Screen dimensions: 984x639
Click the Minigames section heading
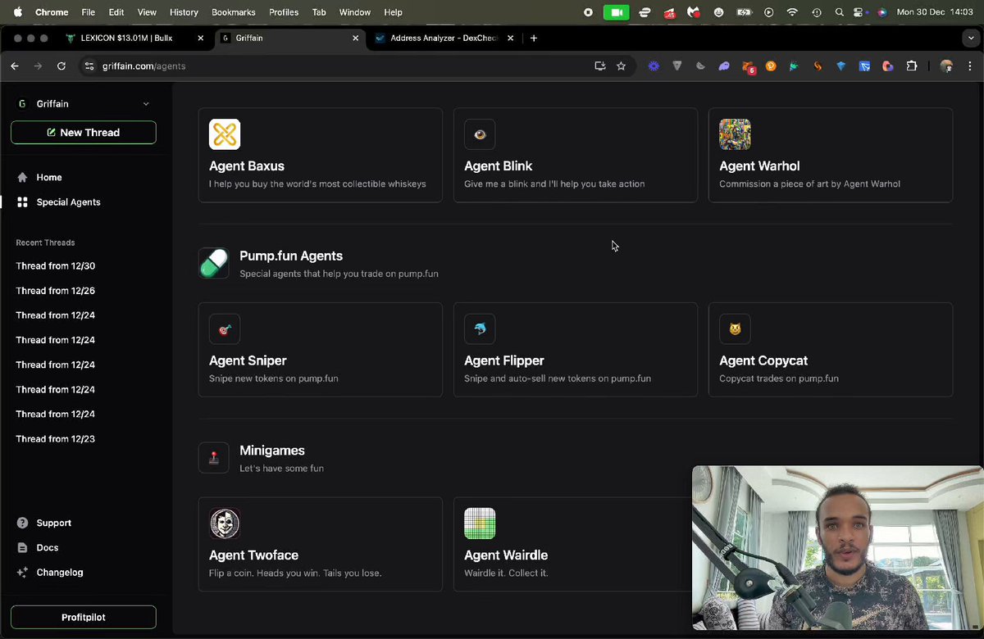click(272, 450)
